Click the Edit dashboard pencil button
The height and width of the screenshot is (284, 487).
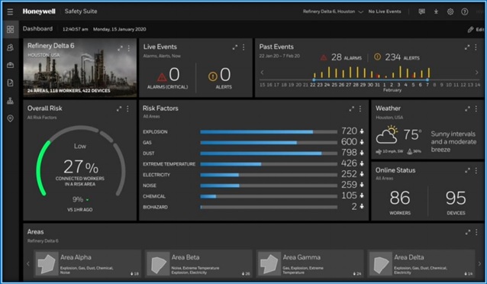[476, 30]
